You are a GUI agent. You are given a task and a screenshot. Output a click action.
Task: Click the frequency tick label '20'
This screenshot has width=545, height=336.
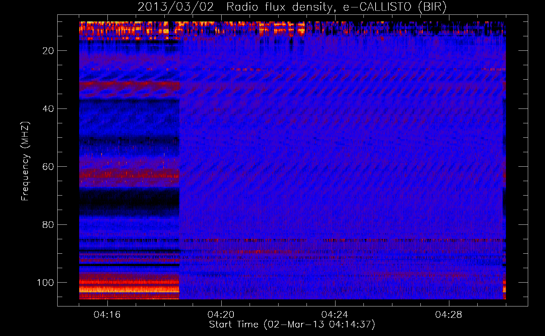[49, 51]
